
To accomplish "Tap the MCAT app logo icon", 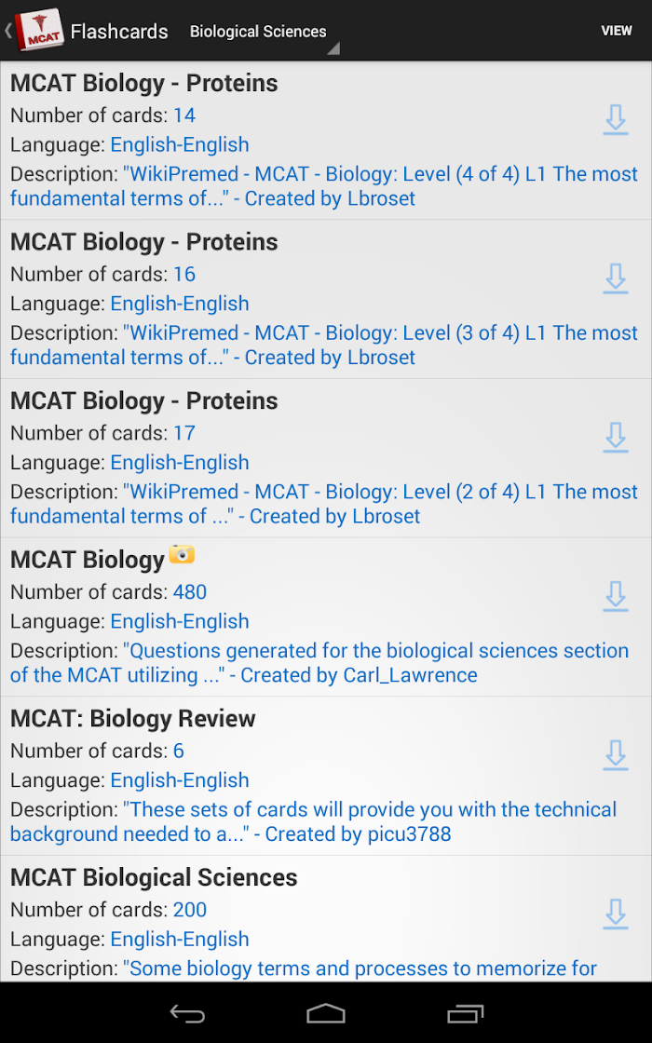I will coord(39,30).
